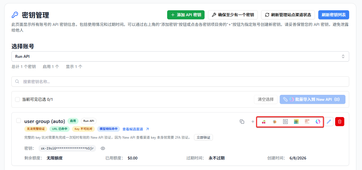Click the green-yellow diamond pattern icon
The image size is (362, 170).
pos(296,122)
